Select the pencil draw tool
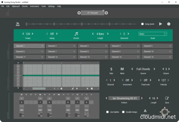The width and height of the screenshot is (179, 122). (x=73, y=88)
